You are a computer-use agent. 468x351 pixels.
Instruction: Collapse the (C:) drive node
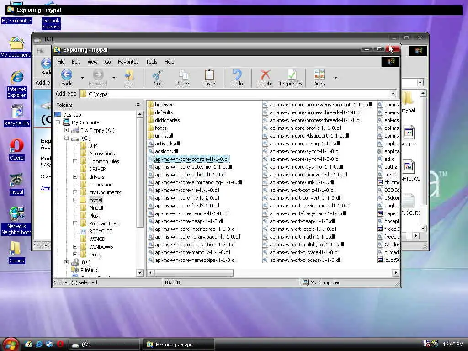(x=66, y=138)
